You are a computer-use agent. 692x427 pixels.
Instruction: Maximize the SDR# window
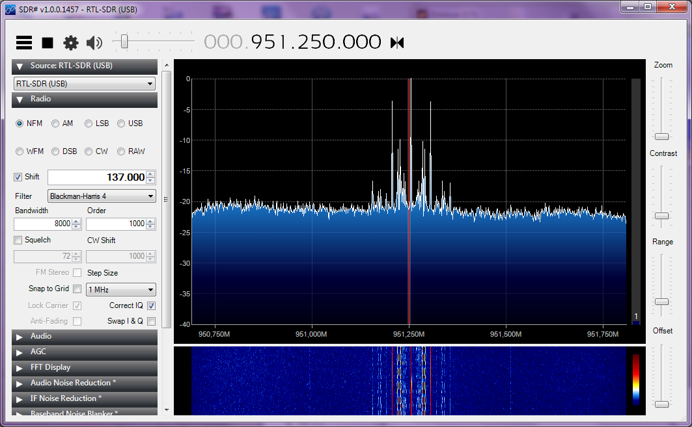coord(648,7)
